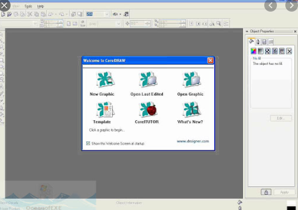Open the Units dropdown in property bar
Screen dimensions: 298x210
(x=119, y=24)
